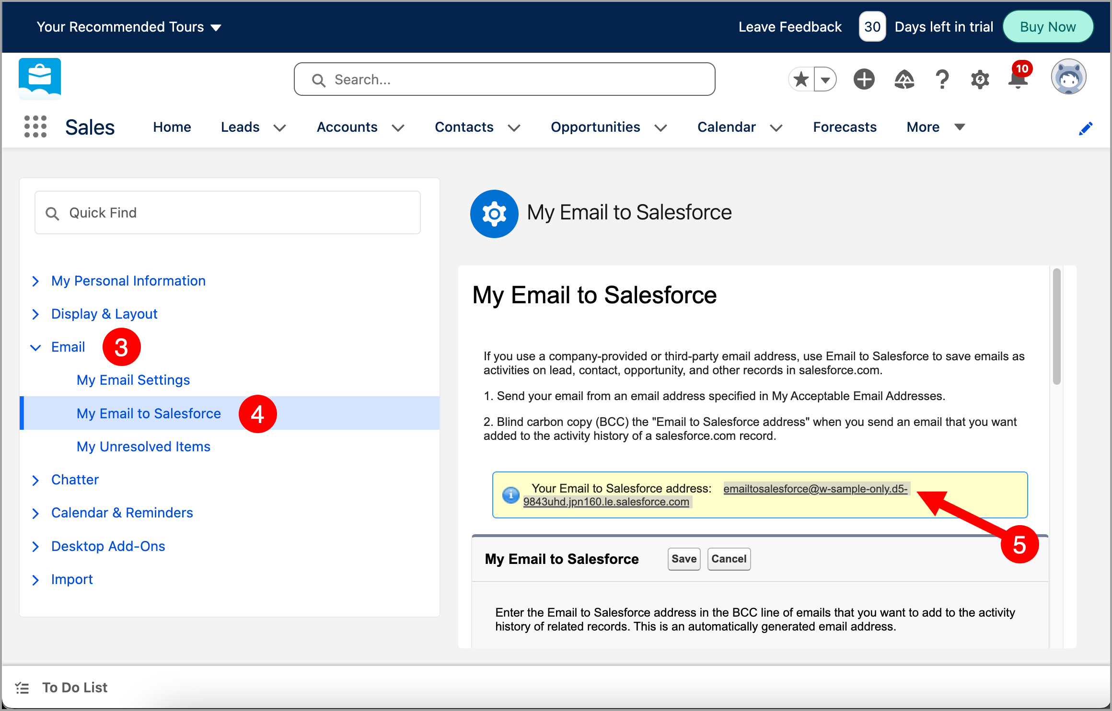
Task: Expand the Import section
Action: 35,580
